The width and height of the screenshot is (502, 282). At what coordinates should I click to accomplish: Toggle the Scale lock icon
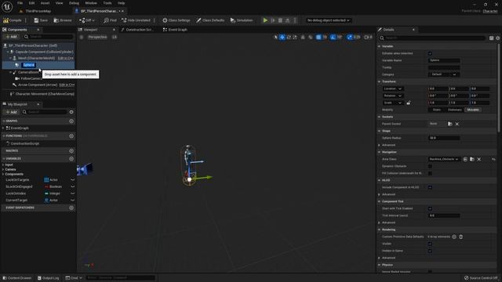(409, 103)
